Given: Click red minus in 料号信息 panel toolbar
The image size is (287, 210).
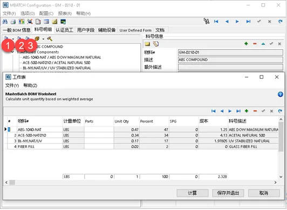Looking at the screenshot, I should tap(255, 44).
